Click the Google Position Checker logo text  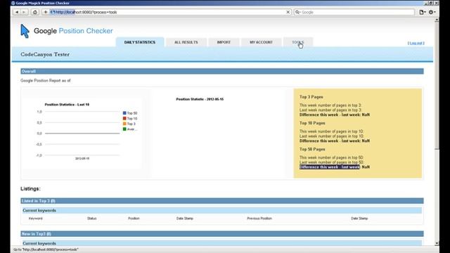[x=73, y=31]
